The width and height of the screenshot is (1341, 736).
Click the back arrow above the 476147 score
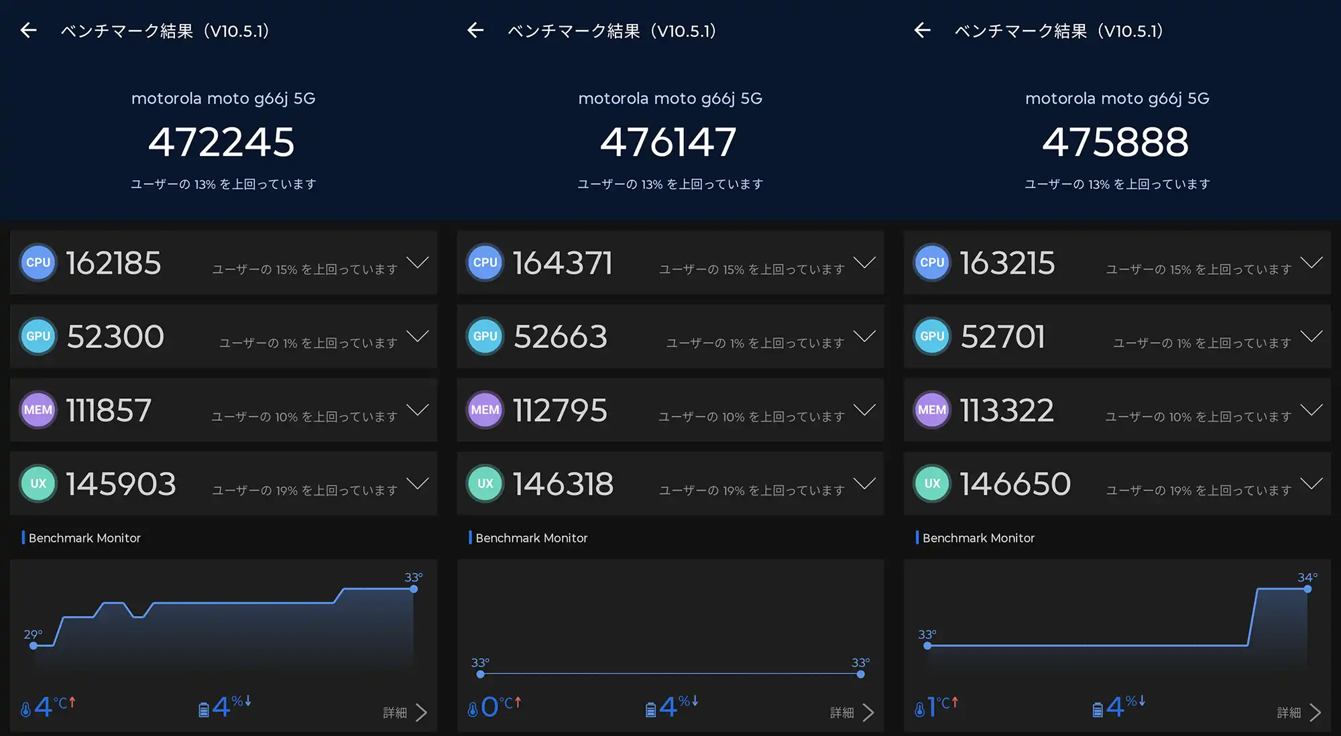point(475,30)
